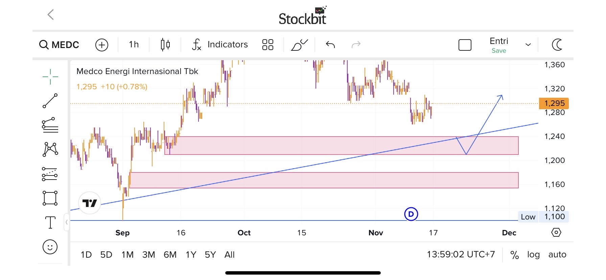Expand the Entri layout dropdown arrow

point(528,45)
